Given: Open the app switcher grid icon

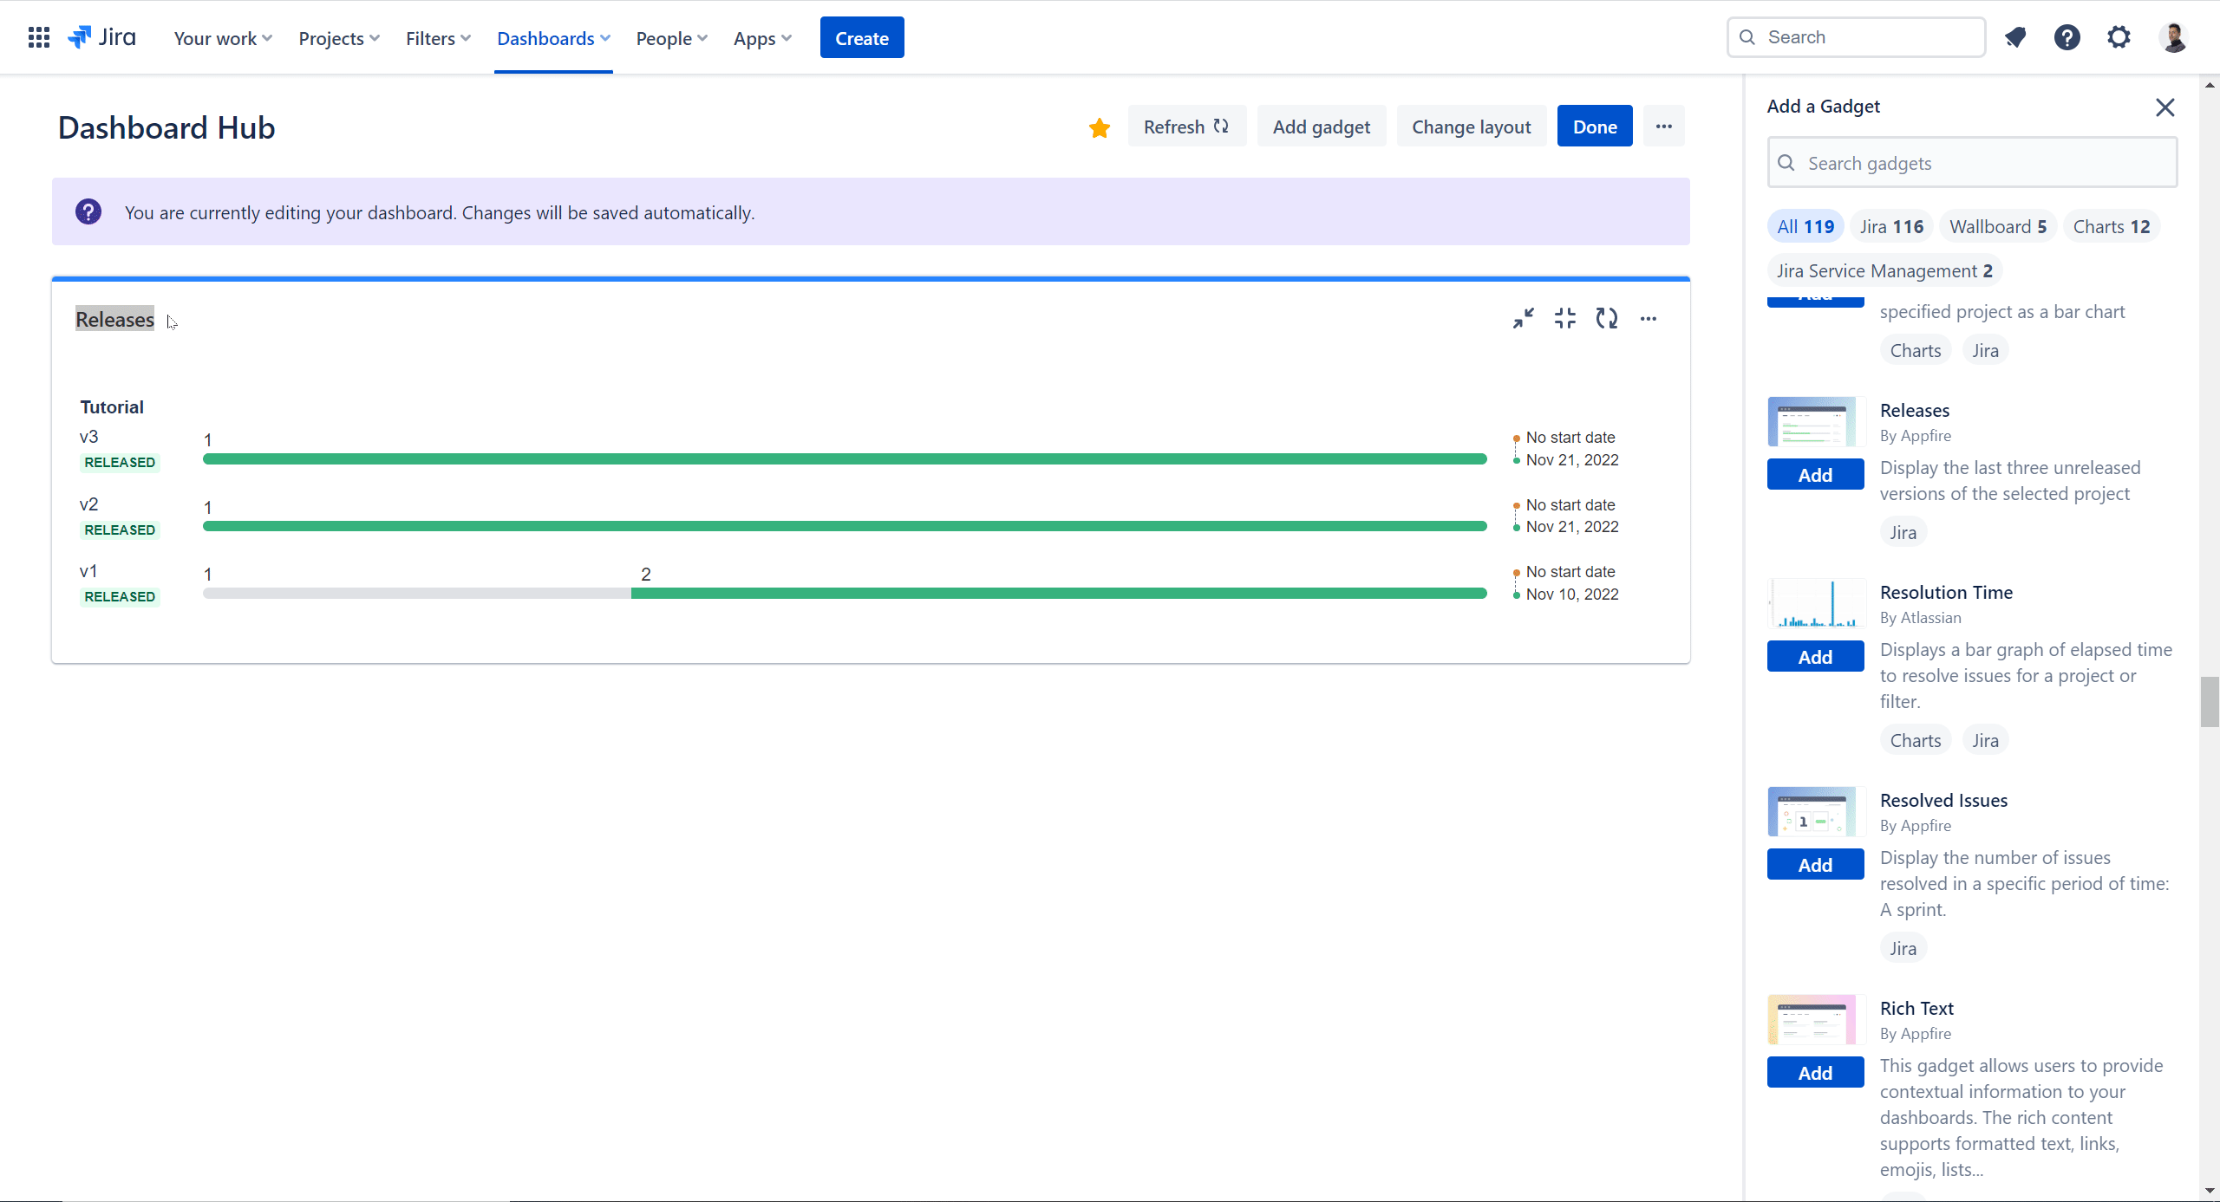Looking at the screenshot, I should 38,37.
